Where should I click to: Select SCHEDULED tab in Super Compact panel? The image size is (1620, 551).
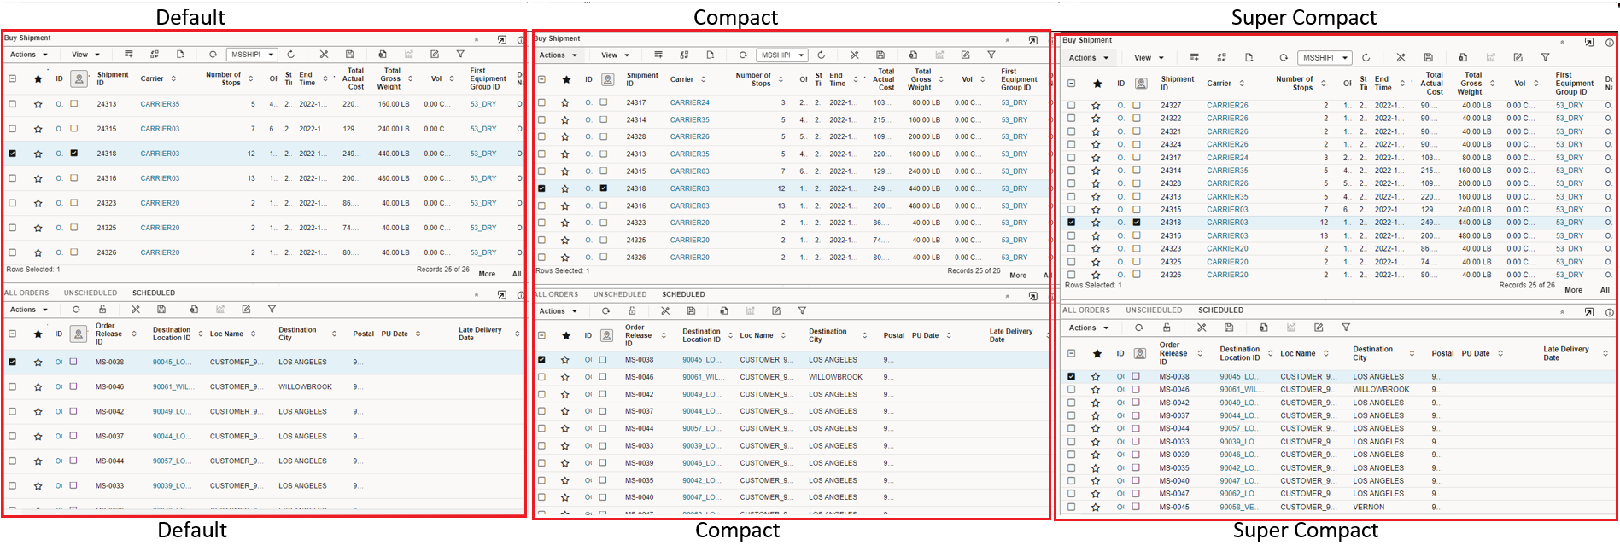[x=1220, y=310]
